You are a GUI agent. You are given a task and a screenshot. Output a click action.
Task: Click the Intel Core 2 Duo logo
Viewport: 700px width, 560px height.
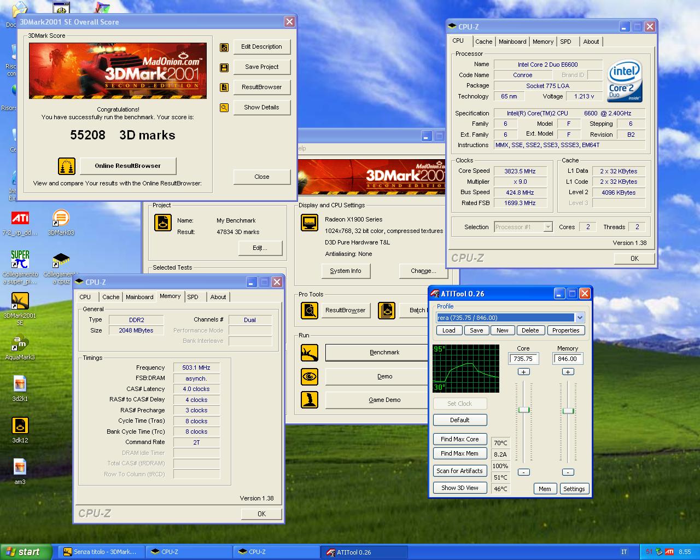click(625, 81)
